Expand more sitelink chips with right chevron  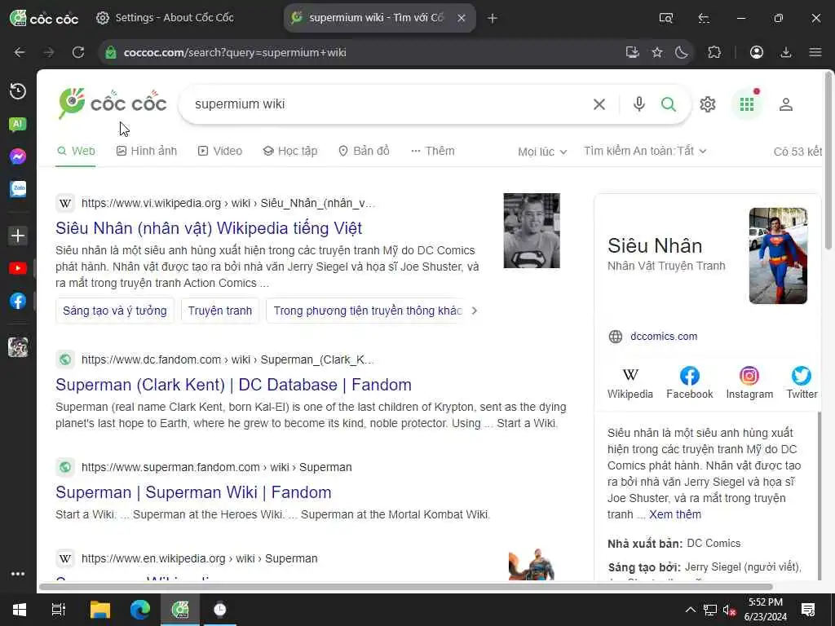tap(474, 311)
